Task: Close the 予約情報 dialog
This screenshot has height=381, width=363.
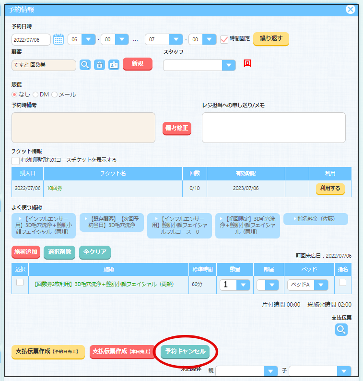Action: click(x=351, y=9)
